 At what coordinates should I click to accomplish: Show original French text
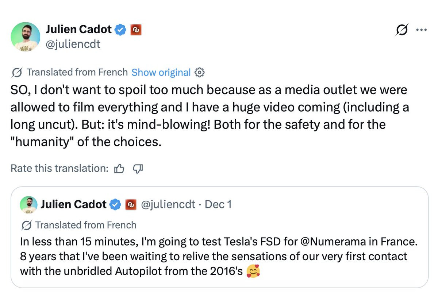pyautogui.click(x=161, y=72)
